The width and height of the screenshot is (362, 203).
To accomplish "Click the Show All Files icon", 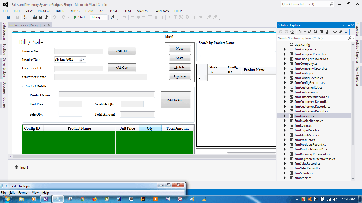I will tap(327, 32).
